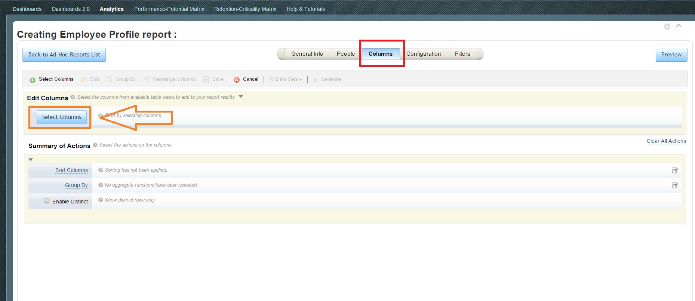The height and width of the screenshot is (301, 695).
Task: Switch to the People tab
Action: click(x=346, y=54)
